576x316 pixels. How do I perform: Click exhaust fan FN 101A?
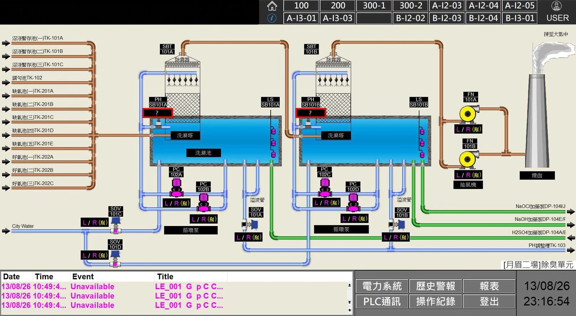pos(469,114)
